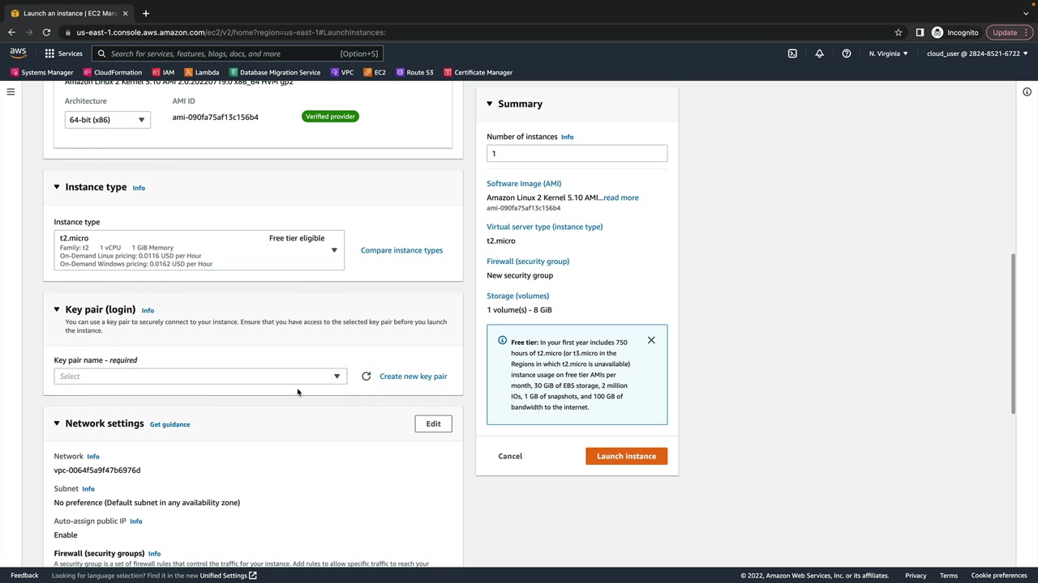Click the Firewall (security group) summary link
The height and width of the screenshot is (583, 1038).
(528, 262)
